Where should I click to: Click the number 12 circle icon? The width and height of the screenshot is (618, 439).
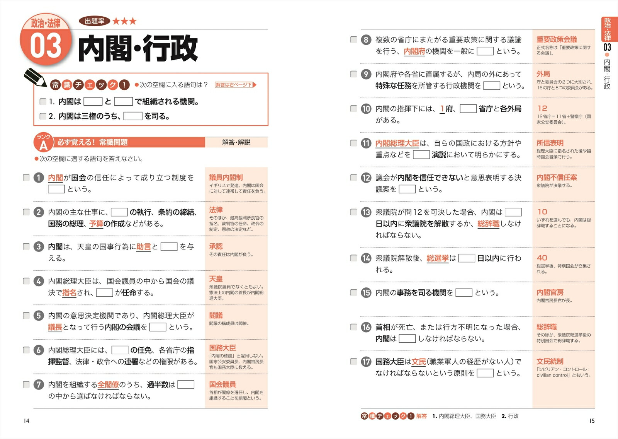pos(366,178)
